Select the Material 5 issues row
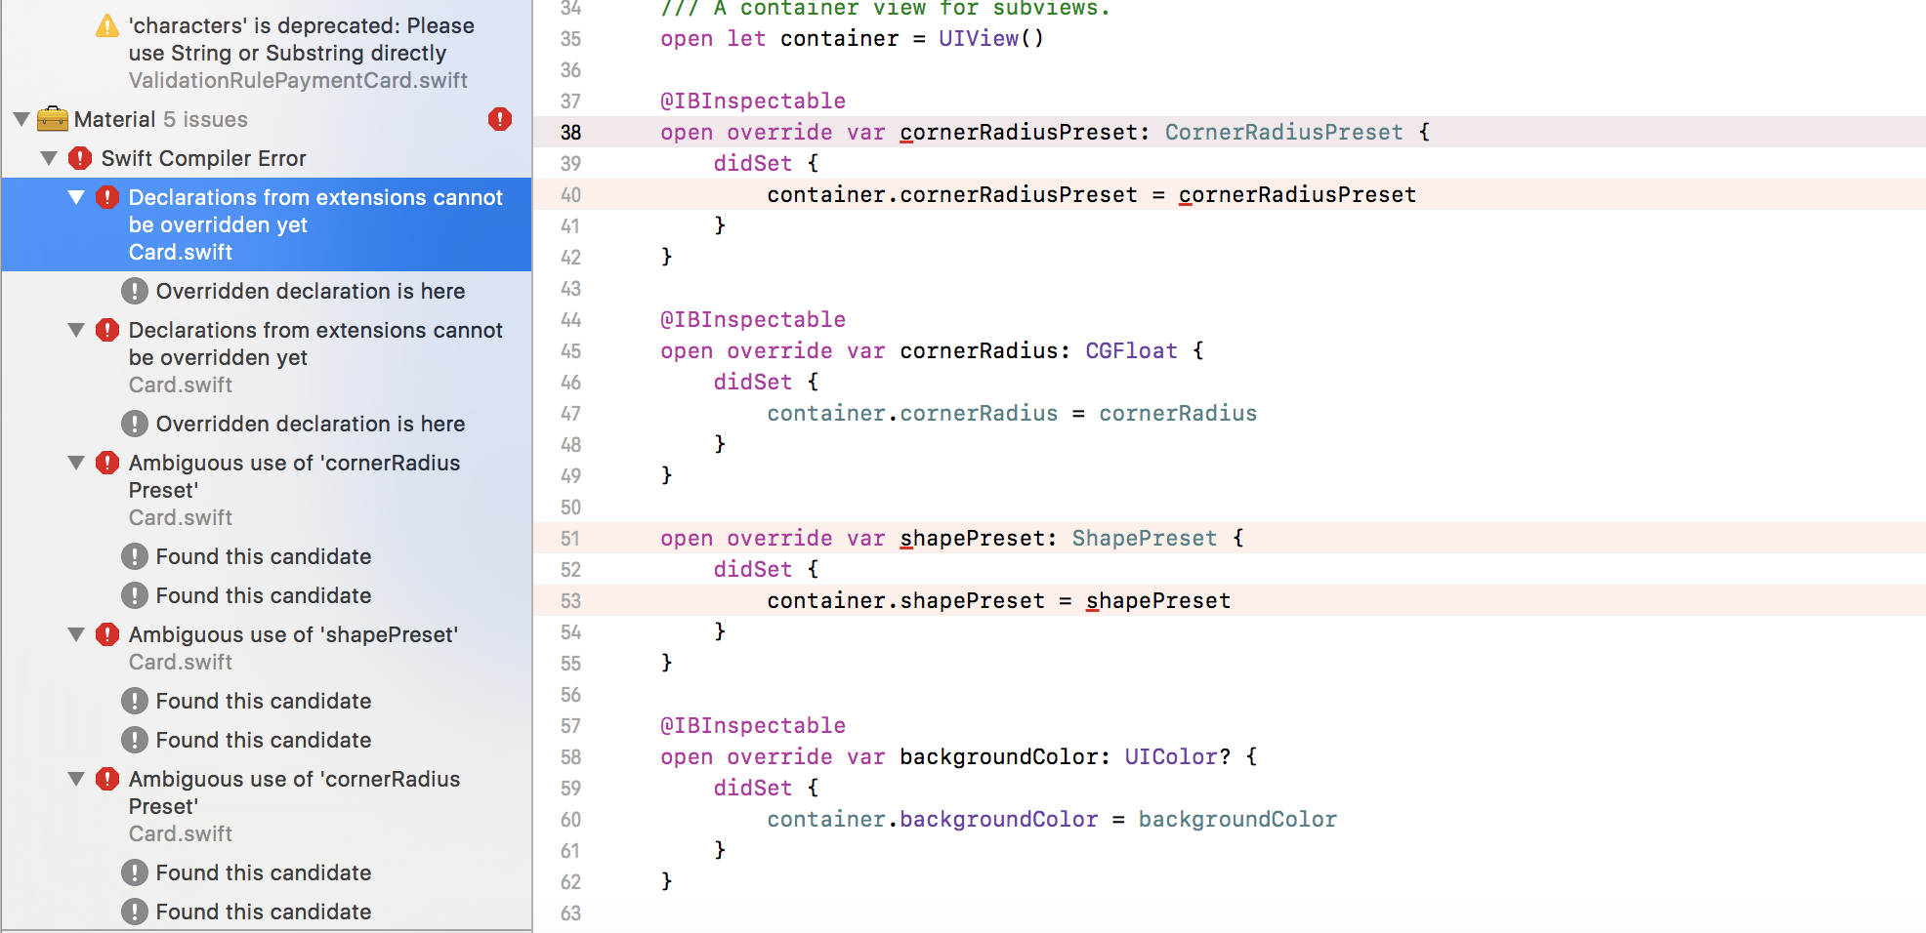The image size is (1926, 933). (267, 119)
